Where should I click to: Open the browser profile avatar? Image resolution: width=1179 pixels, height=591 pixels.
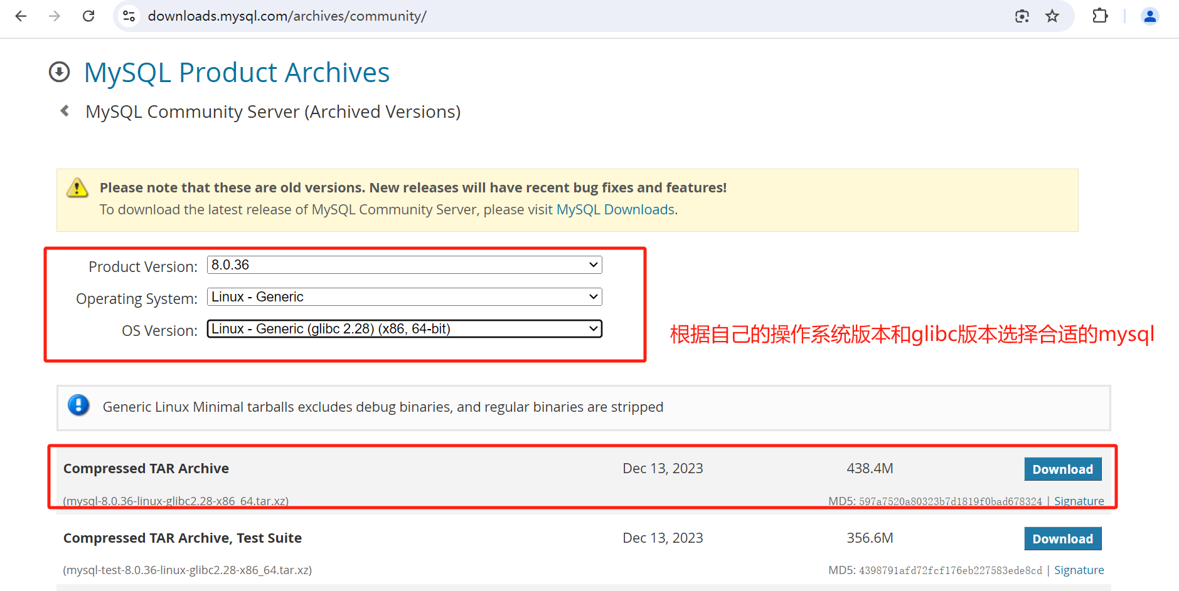[1150, 16]
